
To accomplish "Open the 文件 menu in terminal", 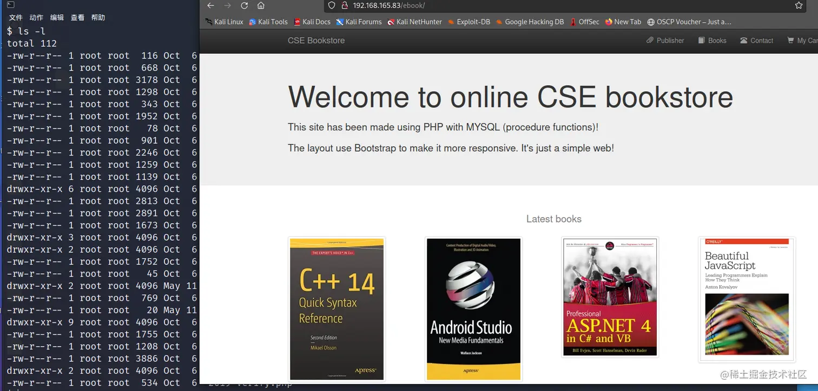I will click(16, 18).
